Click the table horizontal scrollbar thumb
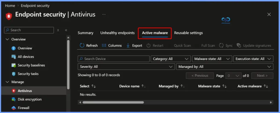This screenshot has height=113, width=280. [x=113, y=102]
